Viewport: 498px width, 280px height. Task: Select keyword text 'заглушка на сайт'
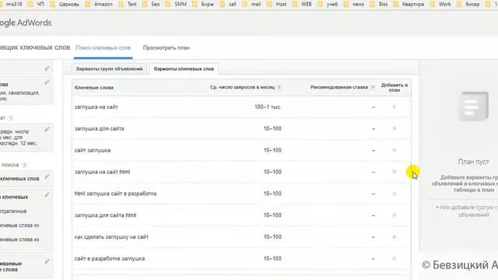tap(96, 107)
